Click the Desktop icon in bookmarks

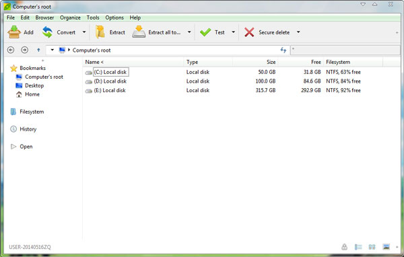[19, 85]
